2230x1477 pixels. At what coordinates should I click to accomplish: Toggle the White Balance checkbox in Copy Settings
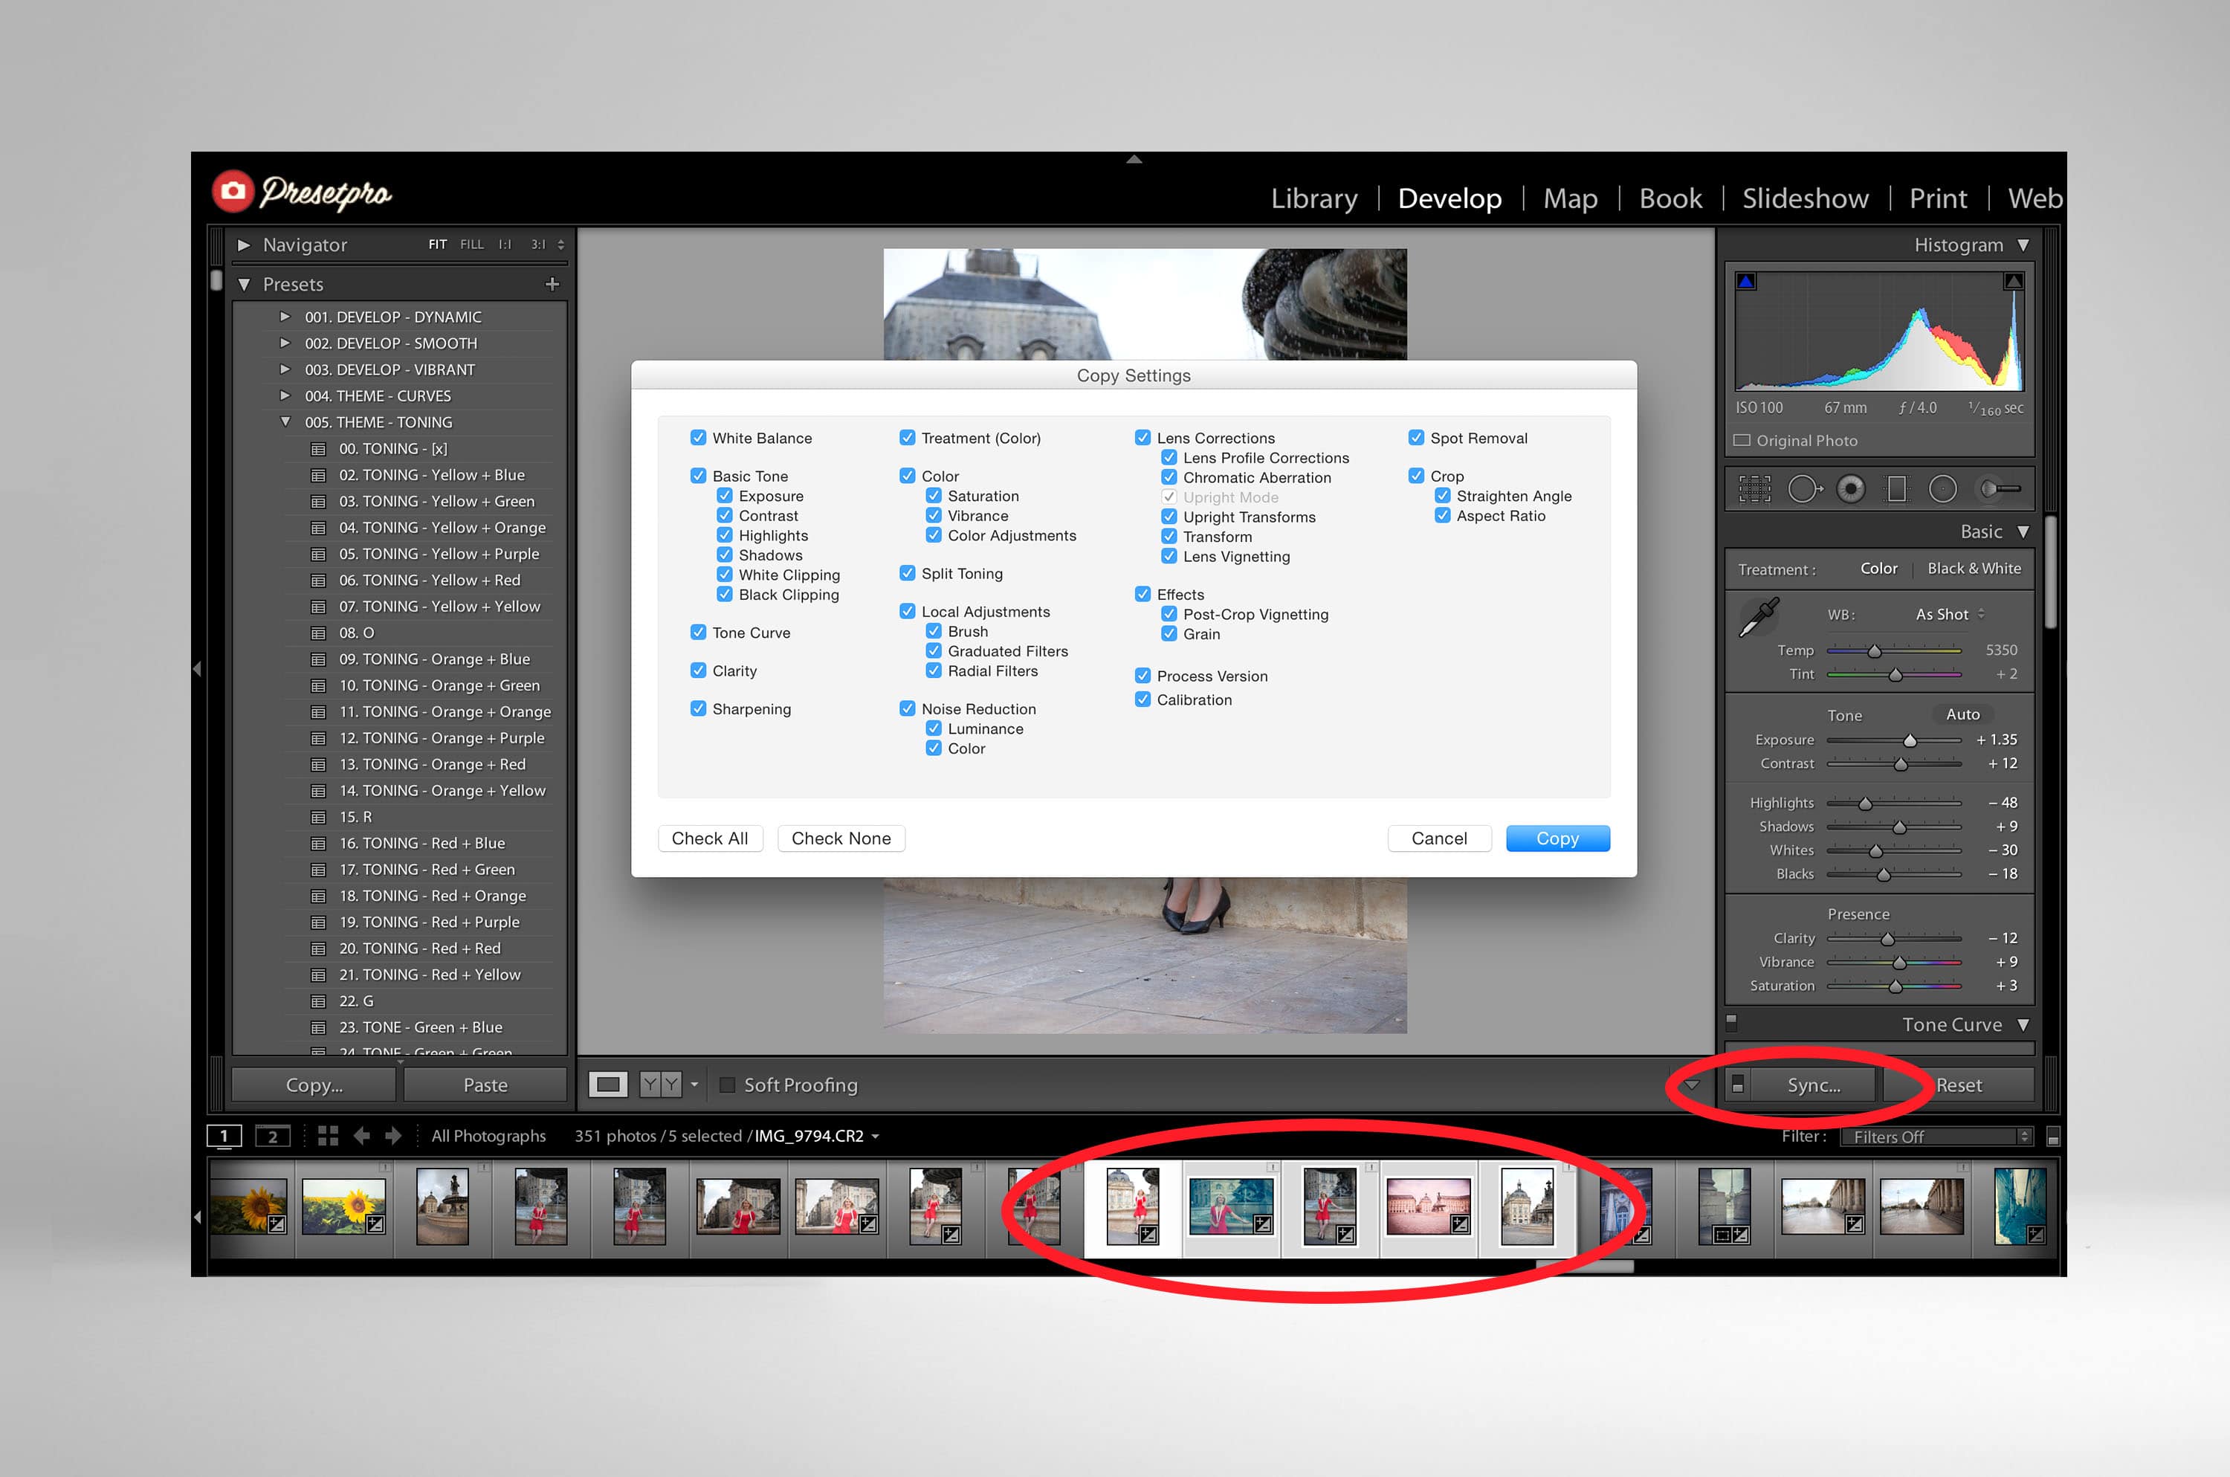694,439
